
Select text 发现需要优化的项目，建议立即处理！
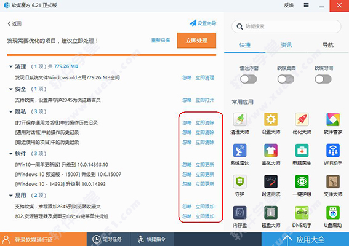click(52, 41)
